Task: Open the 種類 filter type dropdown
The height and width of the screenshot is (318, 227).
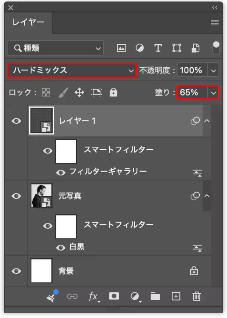Action: (x=55, y=48)
